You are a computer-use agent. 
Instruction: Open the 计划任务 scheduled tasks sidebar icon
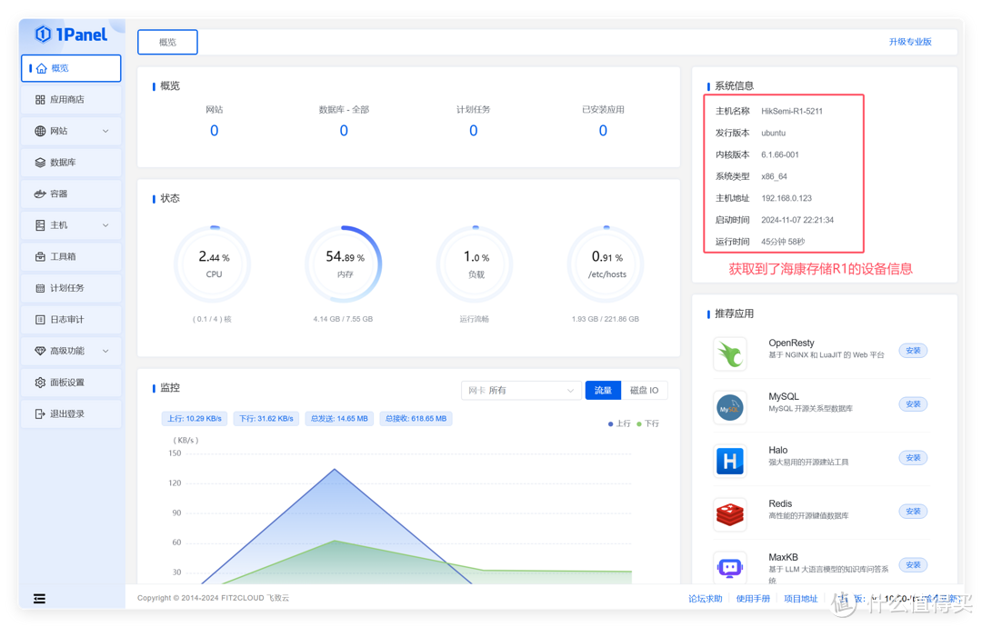click(40, 288)
